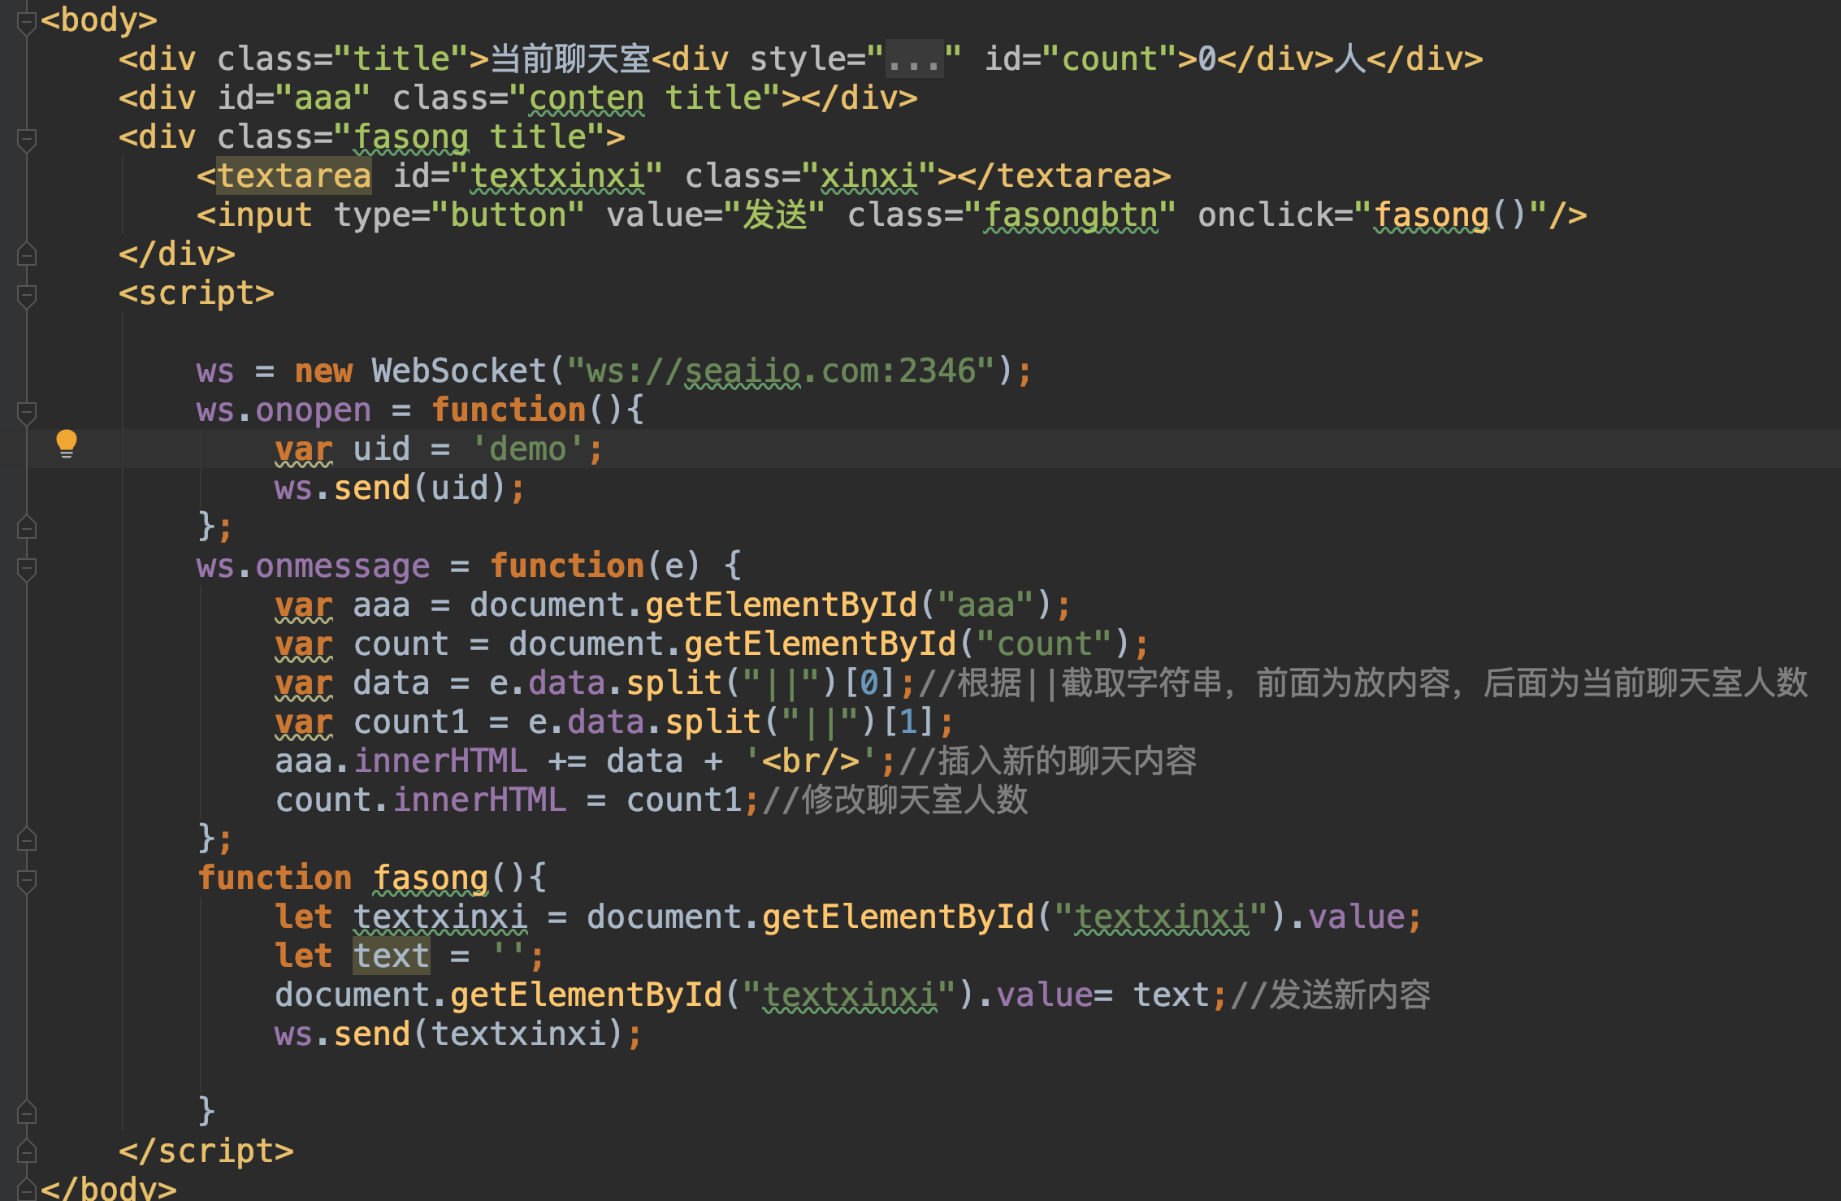This screenshot has height=1201, width=1841.
Task: Click fold-end marker beside closing /script tag
Action: point(26,1151)
